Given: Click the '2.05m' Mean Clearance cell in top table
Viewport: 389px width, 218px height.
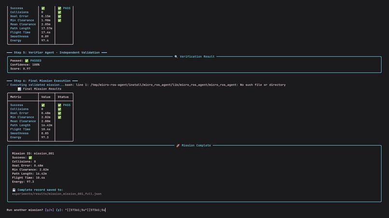Looking at the screenshot, I should pyautogui.click(x=46, y=24).
